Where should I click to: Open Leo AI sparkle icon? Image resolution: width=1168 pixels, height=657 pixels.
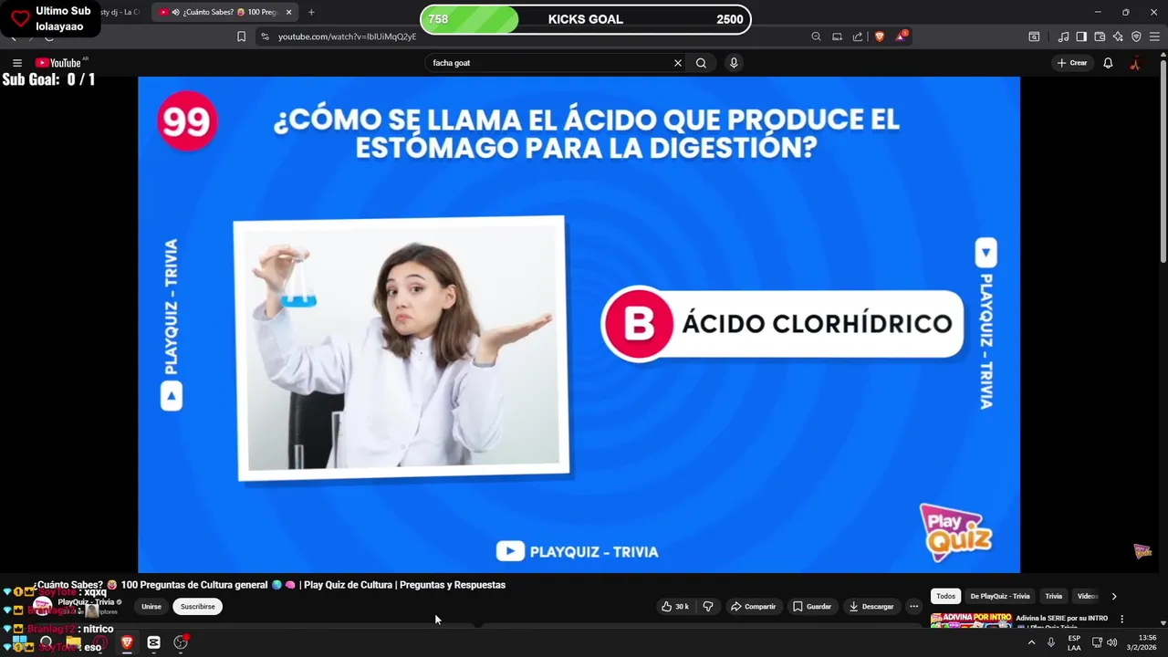(x=1118, y=36)
